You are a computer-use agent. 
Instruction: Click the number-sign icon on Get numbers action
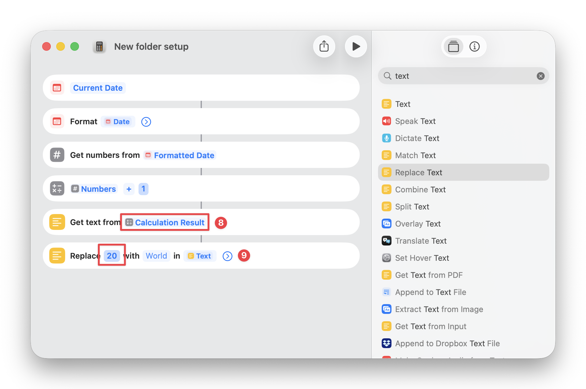[x=57, y=155]
